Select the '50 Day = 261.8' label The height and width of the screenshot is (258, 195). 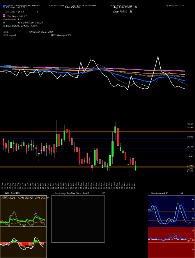click(x=15, y=11)
